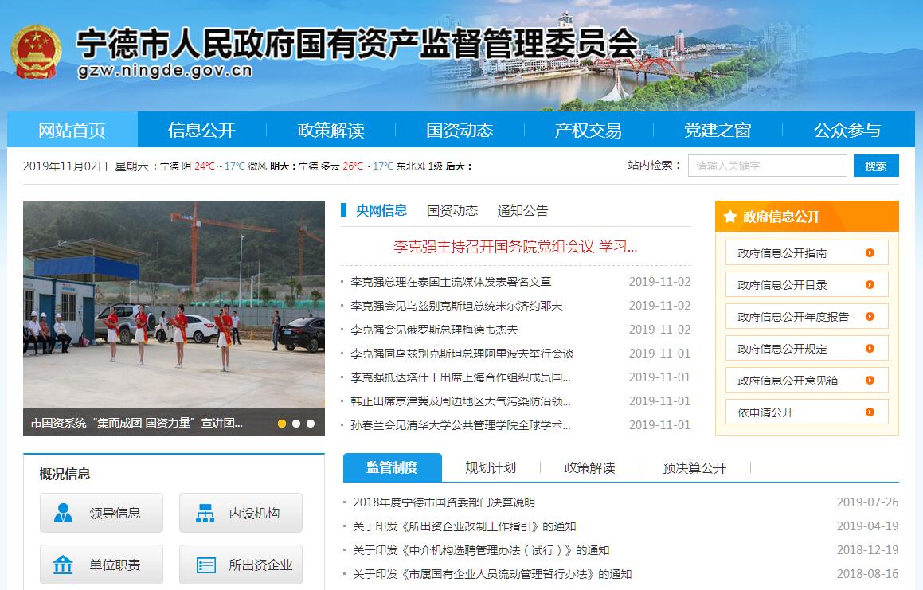Open headline 李克强主持召开国务院党组会议

pos(515,247)
